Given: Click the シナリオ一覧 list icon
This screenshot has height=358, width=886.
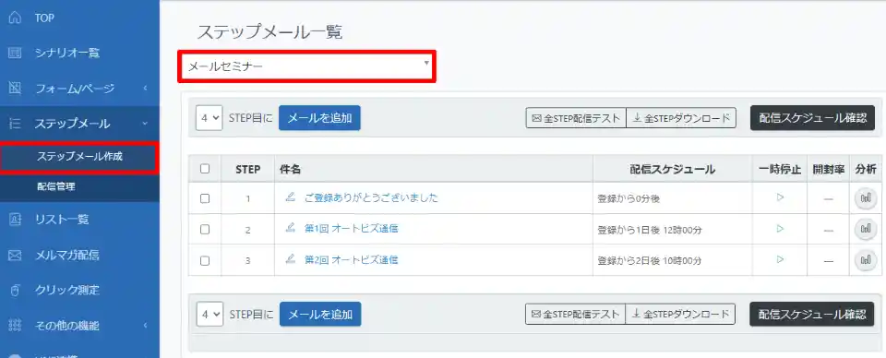Looking at the screenshot, I should 16,54.
